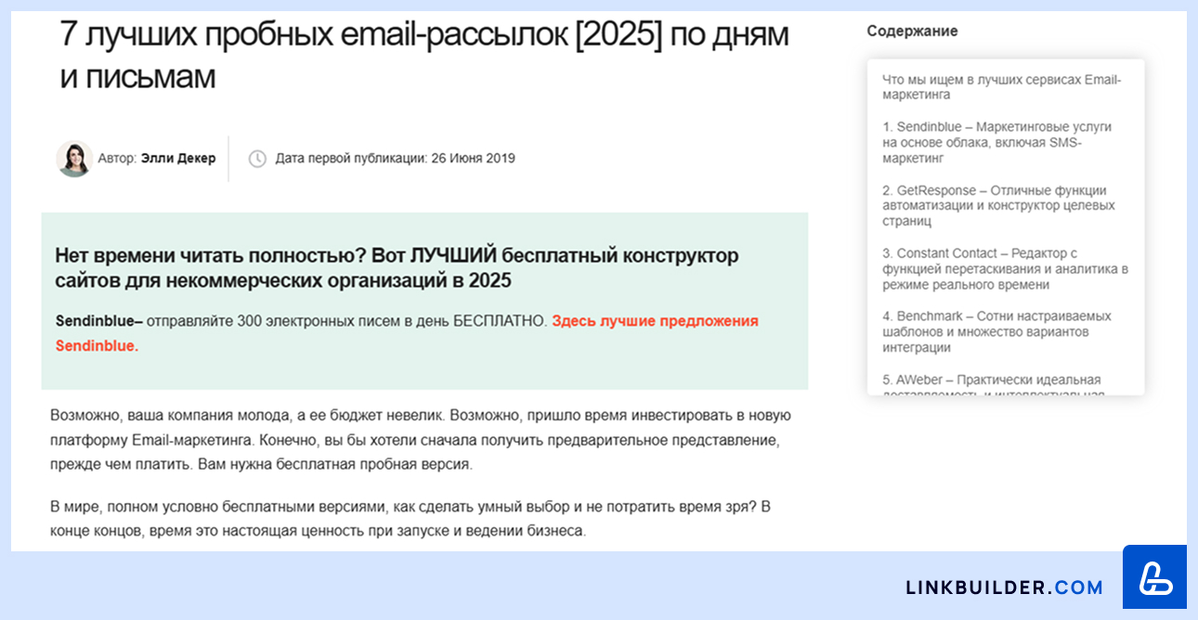Go to contents item 5. AWeber
This screenshot has width=1198, height=620.
992,385
